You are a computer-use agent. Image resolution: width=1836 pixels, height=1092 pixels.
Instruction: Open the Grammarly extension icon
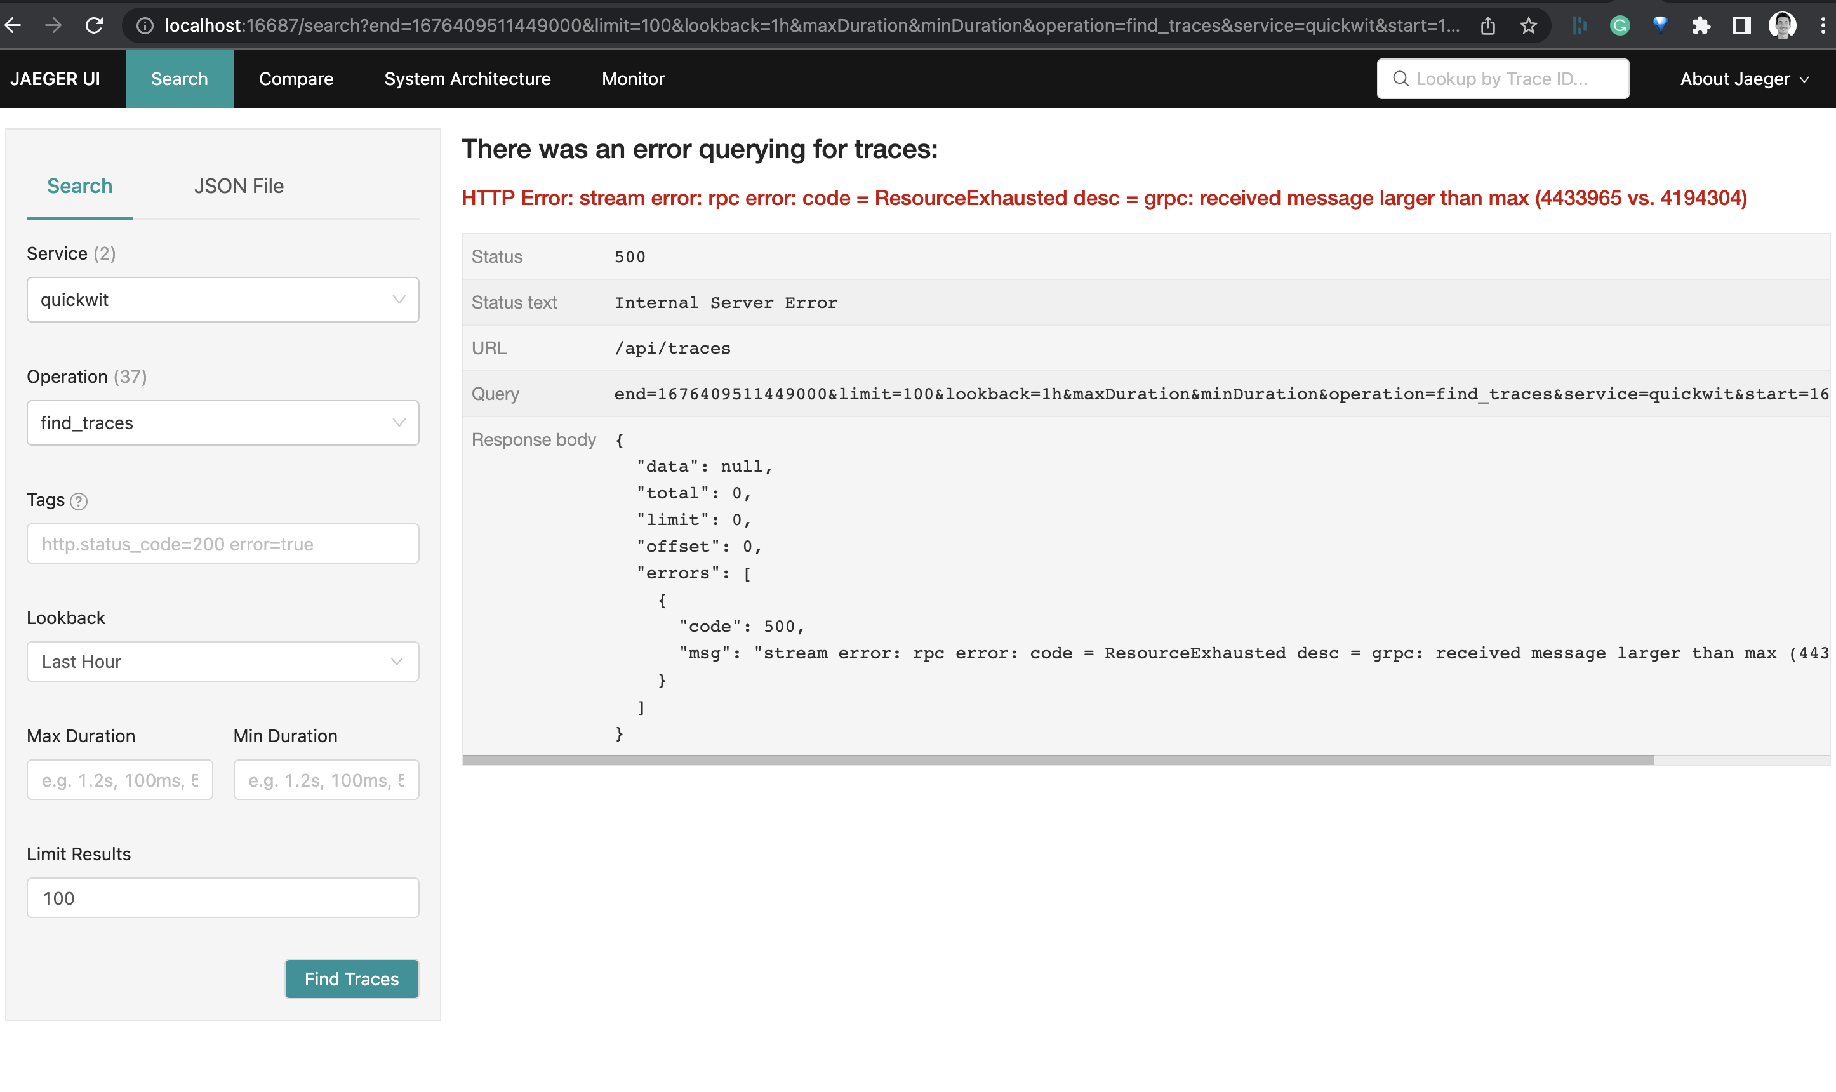pos(1620,26)
